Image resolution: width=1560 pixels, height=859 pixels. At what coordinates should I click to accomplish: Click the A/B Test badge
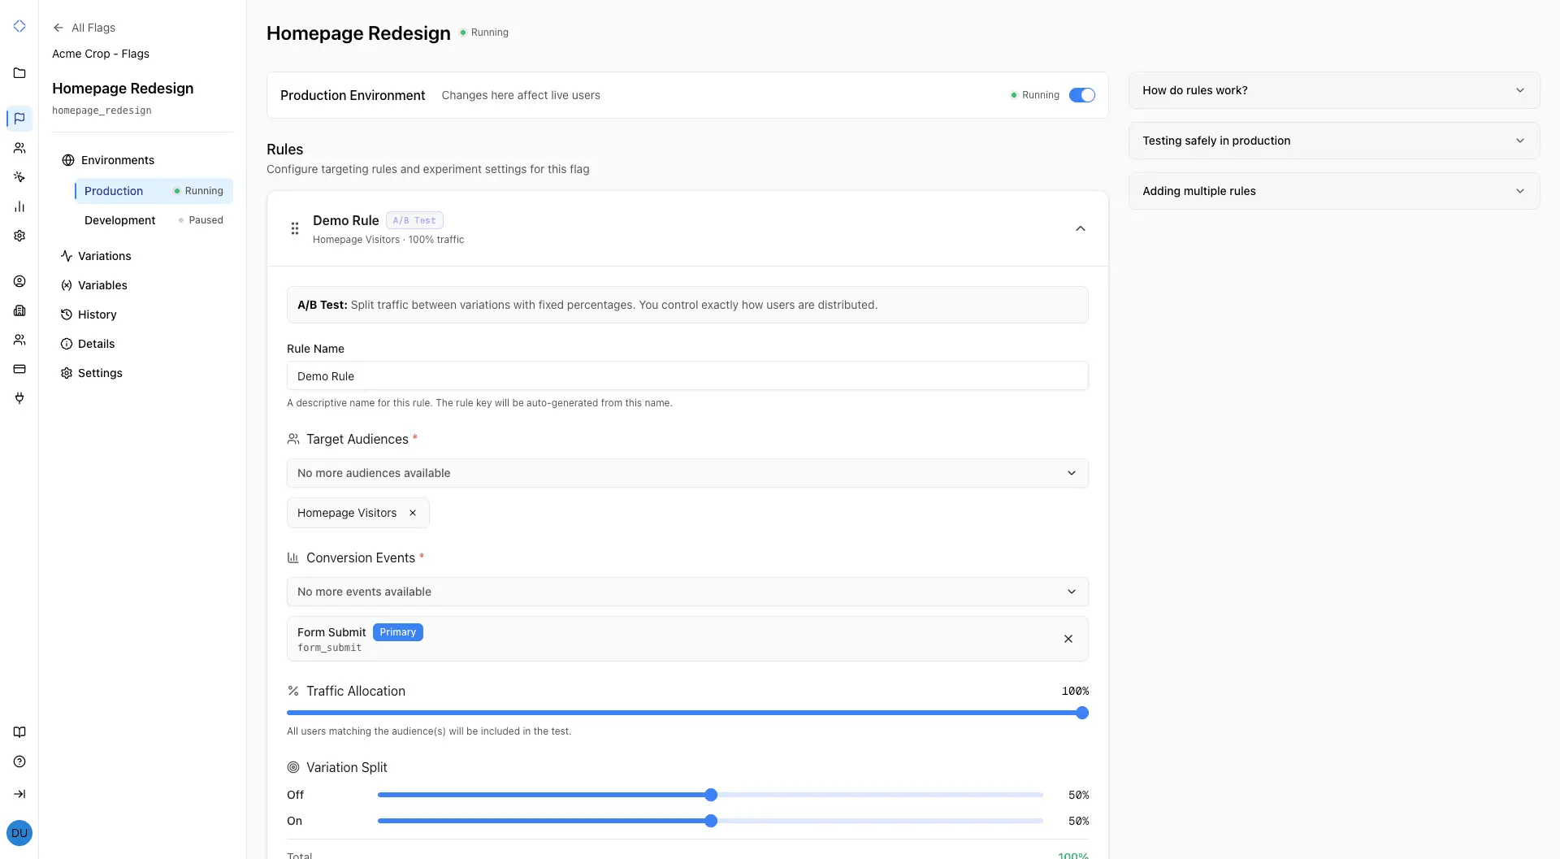414,220
